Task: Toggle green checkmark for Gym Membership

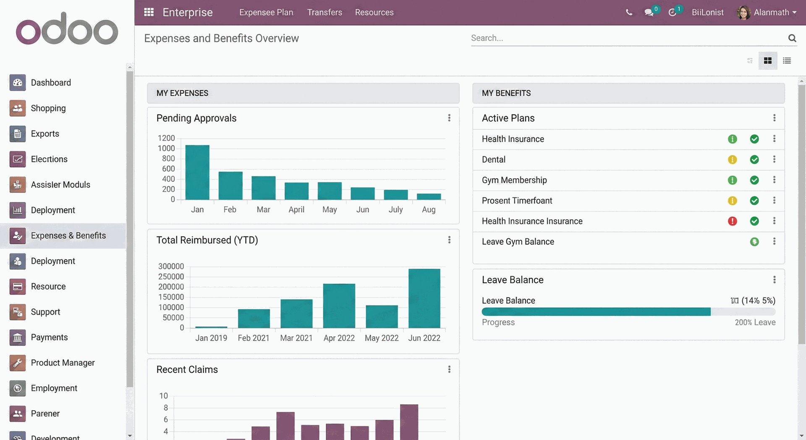Action: coord(754,180)
